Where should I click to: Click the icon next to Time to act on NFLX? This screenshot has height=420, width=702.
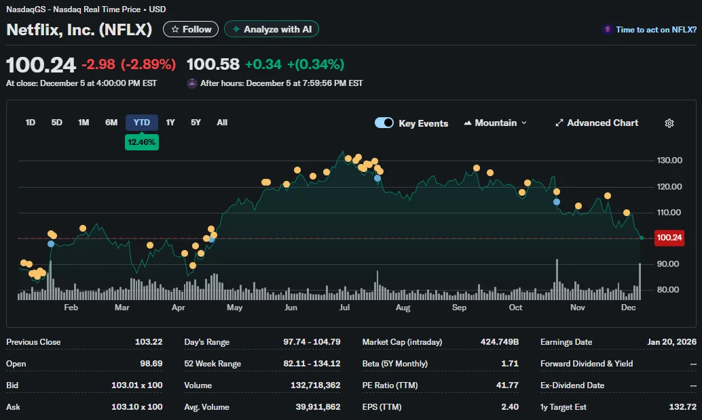click(606, 30)
